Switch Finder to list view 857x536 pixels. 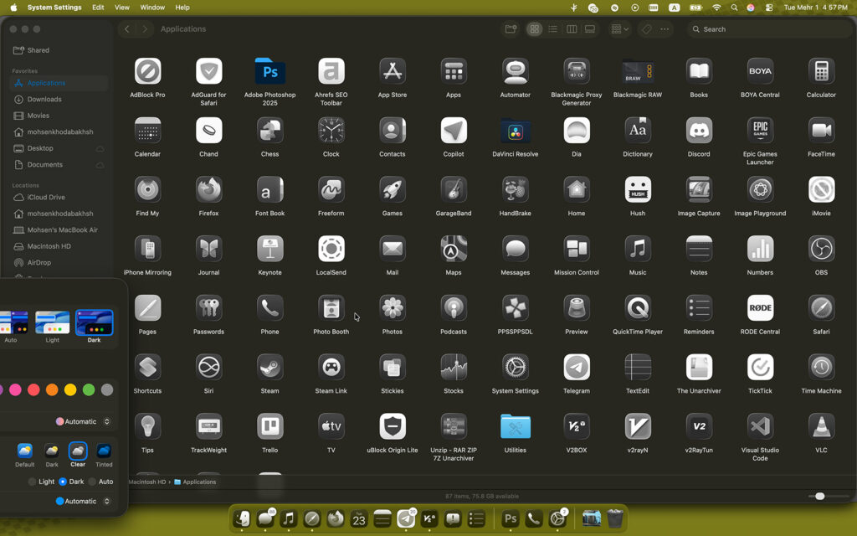[x=553, y=29]
